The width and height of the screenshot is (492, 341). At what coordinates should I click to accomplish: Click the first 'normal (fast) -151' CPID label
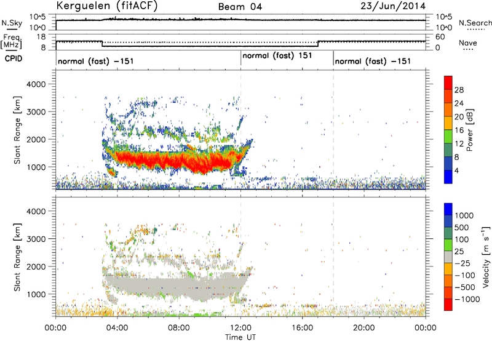coord(96,61)
